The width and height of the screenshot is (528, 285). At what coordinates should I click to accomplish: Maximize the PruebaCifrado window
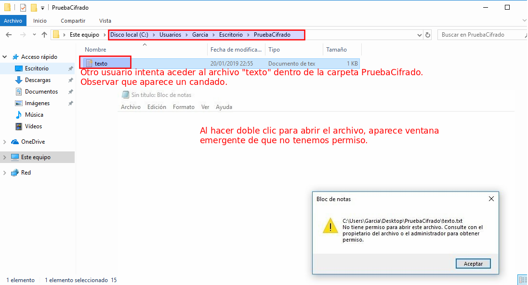507,7
